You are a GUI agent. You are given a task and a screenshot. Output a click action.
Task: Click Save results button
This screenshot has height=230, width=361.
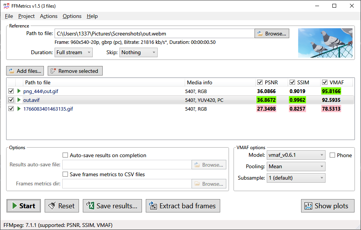point(112,206)
